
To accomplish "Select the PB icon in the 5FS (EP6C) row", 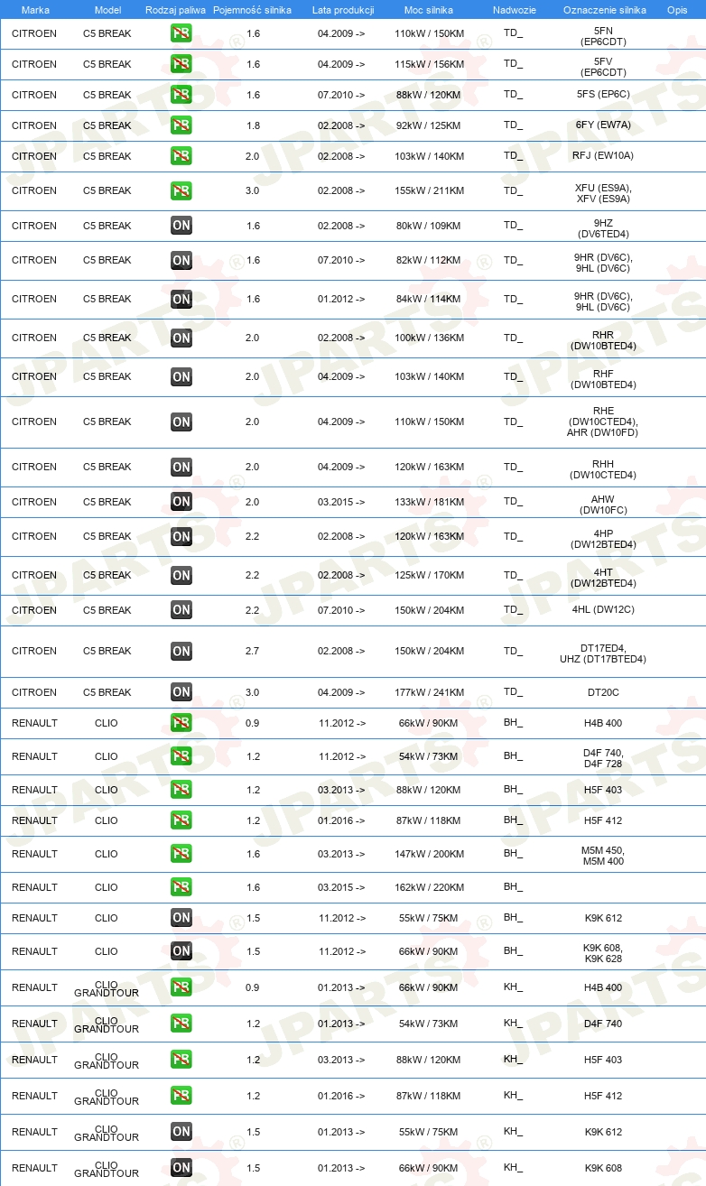I will (x=181, y=95).
